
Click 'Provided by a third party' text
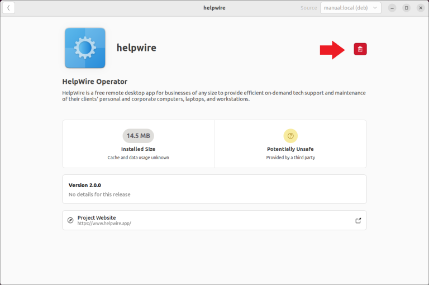pos(290,158)
